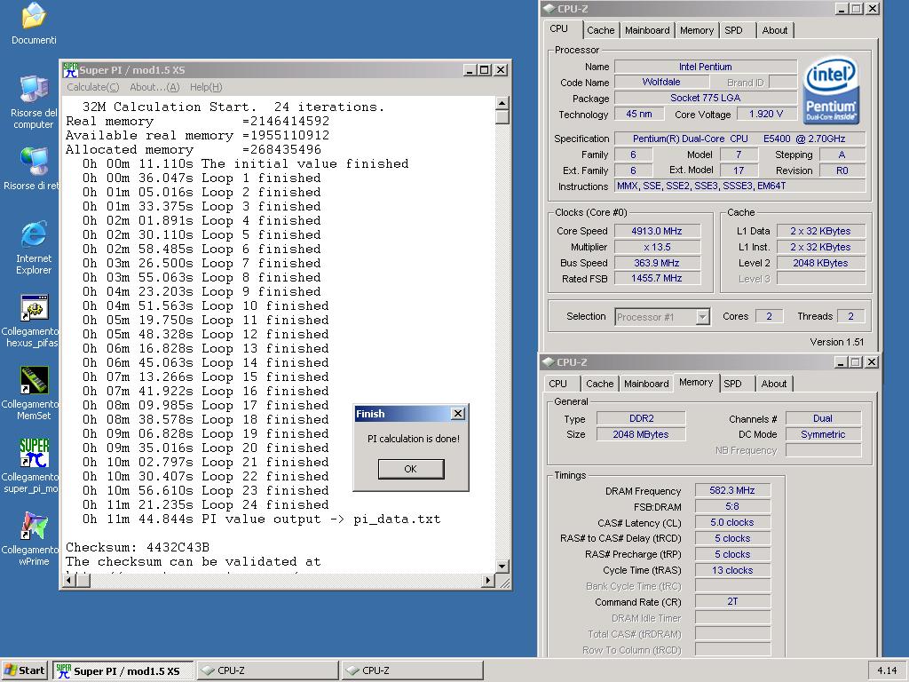
Task: Close the Finish dialog with X
Action: (x=457, y=414)
